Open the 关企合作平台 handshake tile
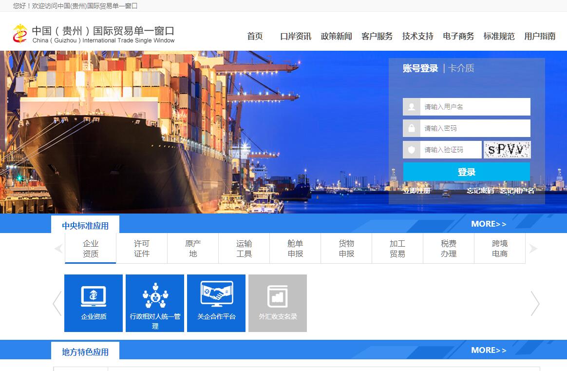This screenshot has height=371, width=567. click(216, 303)
